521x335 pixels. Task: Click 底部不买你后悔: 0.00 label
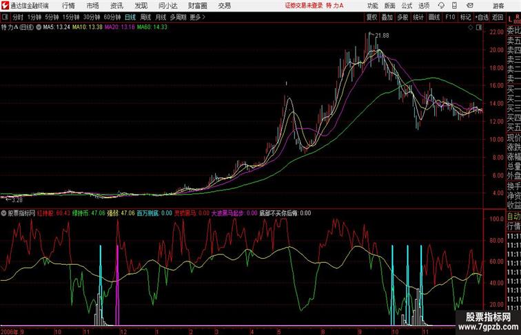tap(285, 213)
